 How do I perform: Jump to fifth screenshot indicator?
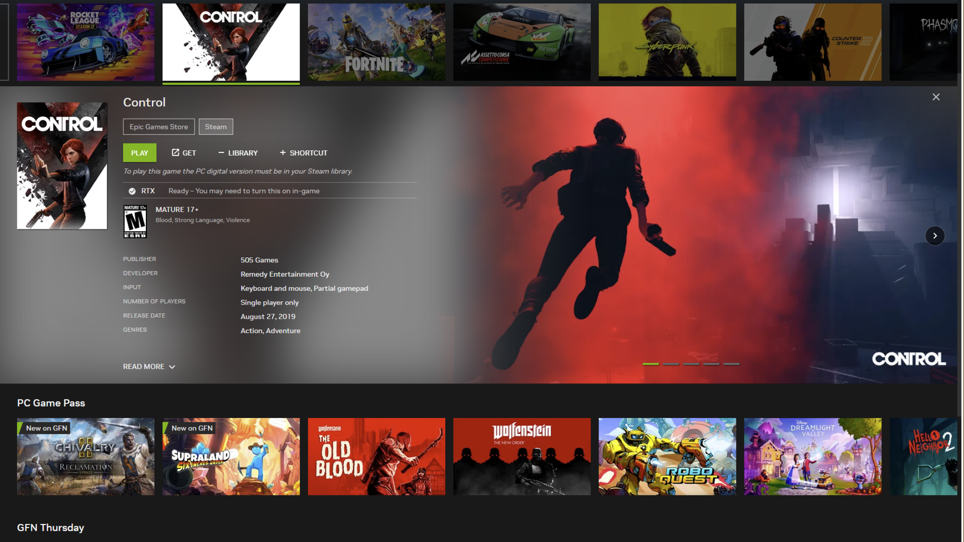tap(731, 364)
